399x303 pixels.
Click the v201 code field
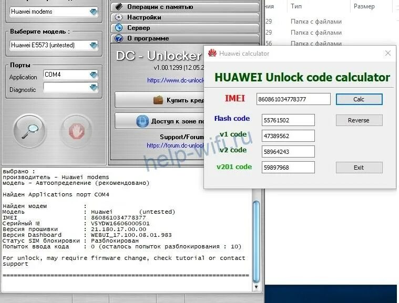(x=288, y=168)
